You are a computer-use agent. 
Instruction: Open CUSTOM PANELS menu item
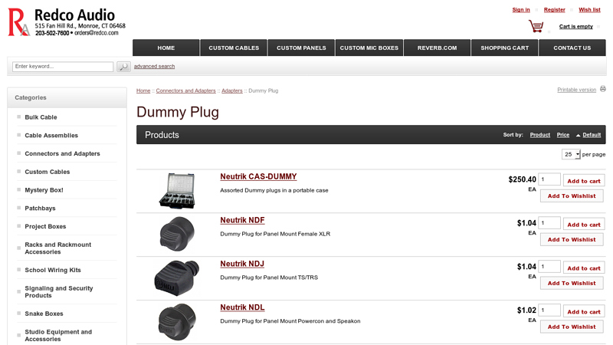pyautogui.click(x=301, y=48)
